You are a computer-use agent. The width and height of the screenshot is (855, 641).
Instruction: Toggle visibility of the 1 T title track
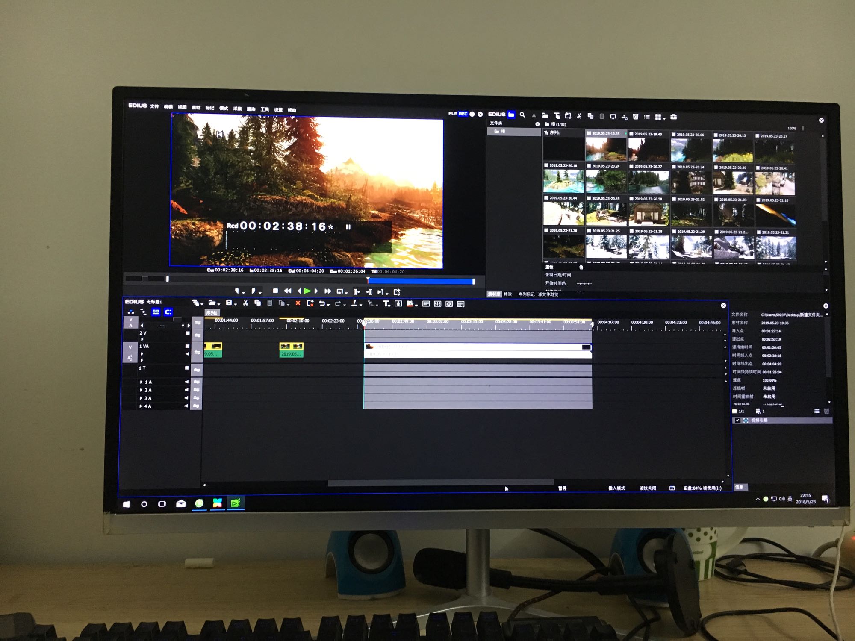point(187,368)
